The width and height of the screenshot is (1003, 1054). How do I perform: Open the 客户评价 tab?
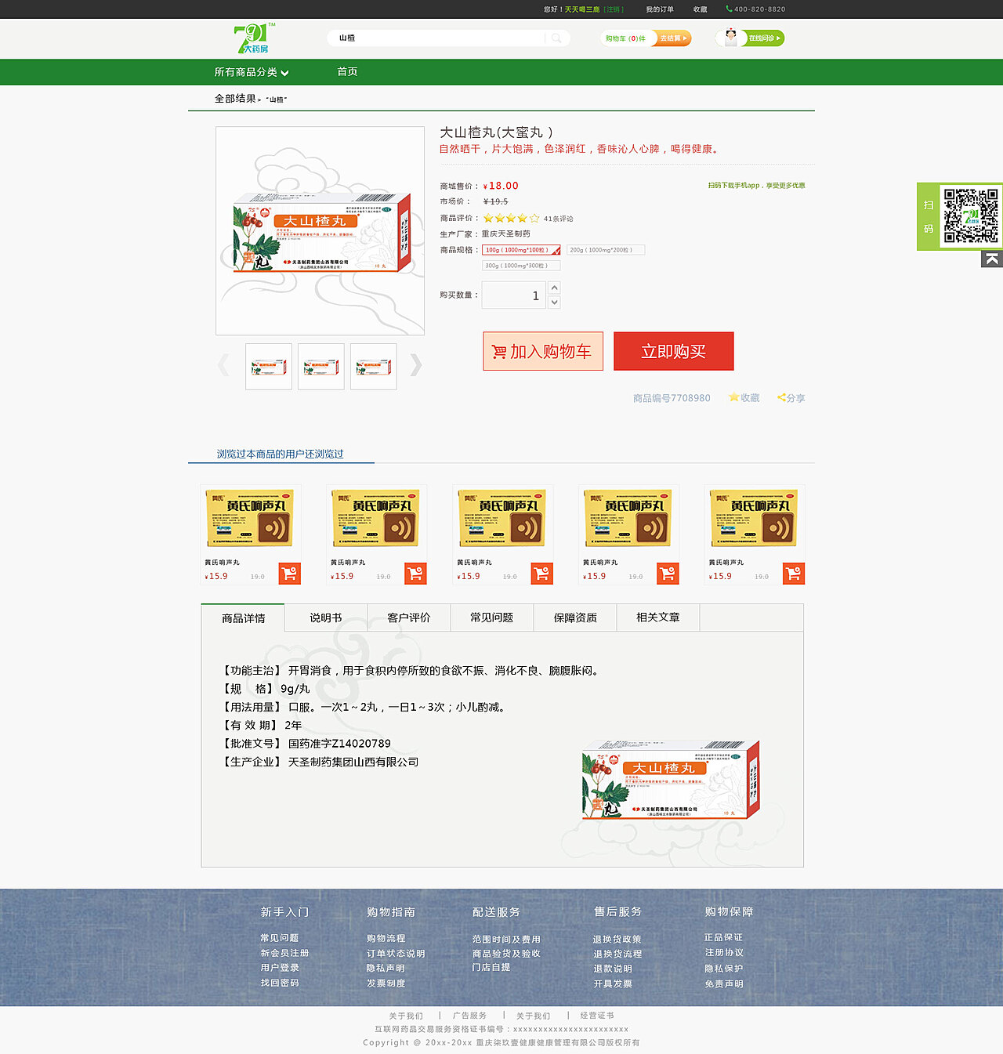point(409,618)
